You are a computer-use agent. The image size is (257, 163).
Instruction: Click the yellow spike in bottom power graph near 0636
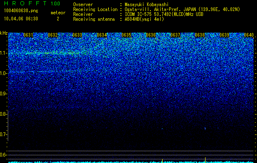(162, 161)
